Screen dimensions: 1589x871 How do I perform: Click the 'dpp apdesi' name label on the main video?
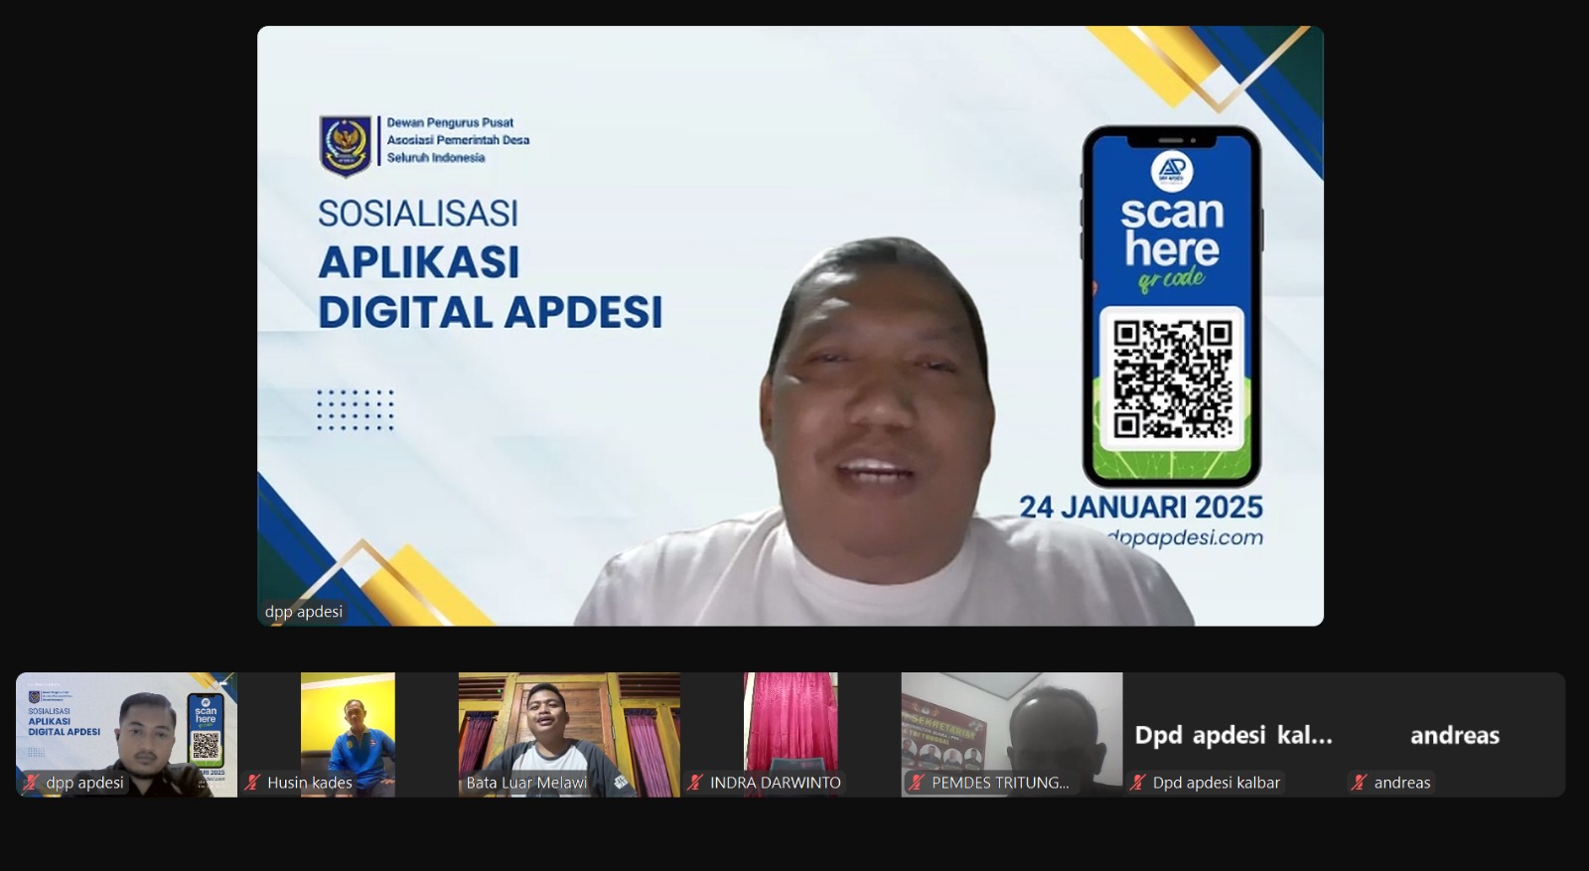(x=304, y=612)
